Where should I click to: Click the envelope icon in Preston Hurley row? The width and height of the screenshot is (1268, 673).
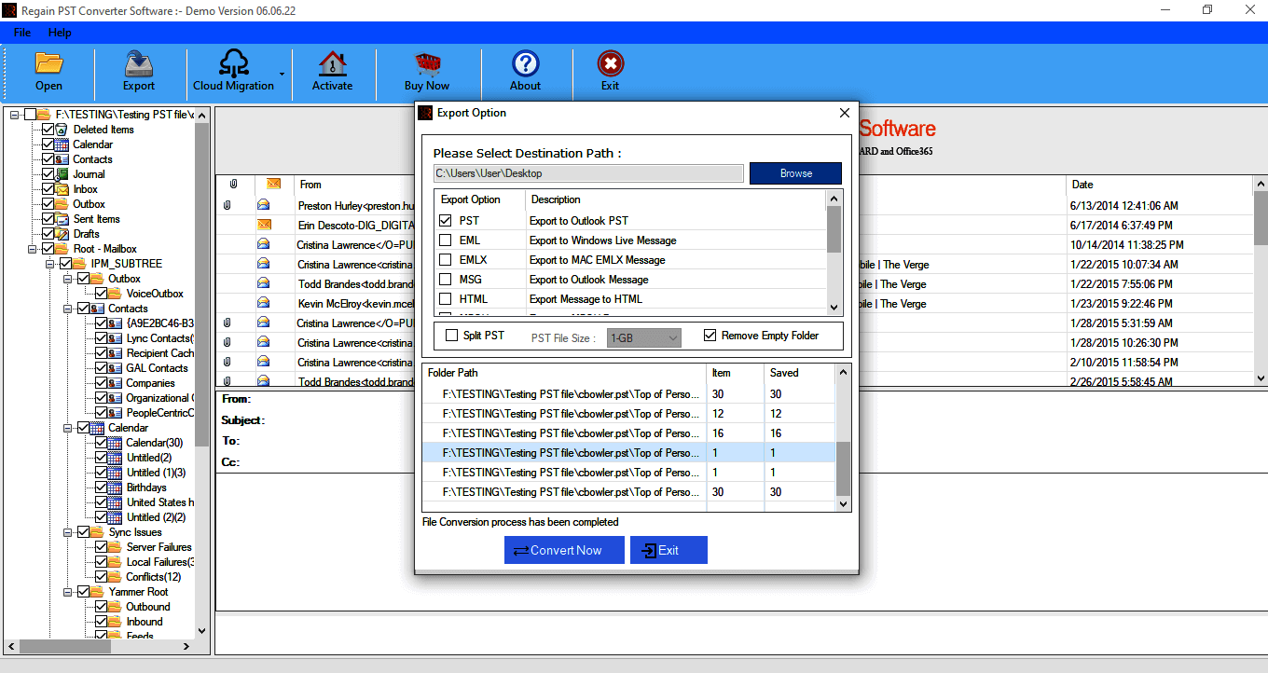pyautogui.click(x=264, y=205)
